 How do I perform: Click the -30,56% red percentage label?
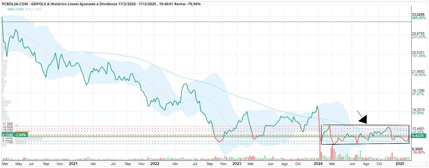(419, 152)
